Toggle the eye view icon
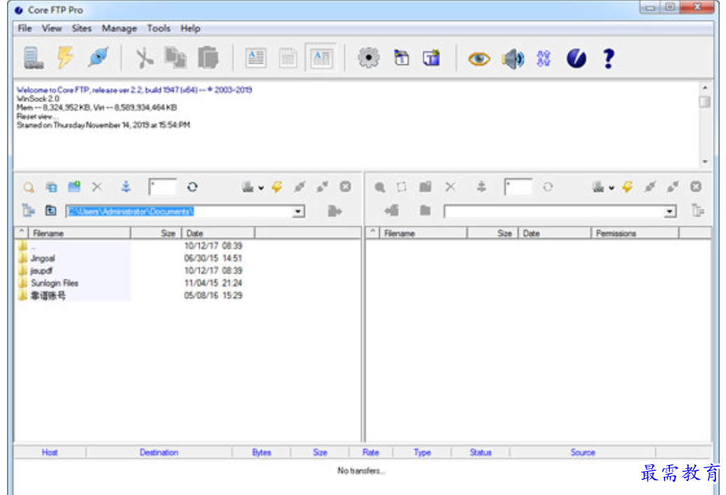Viewport: 726px width, 495px height. coord(479,60)
